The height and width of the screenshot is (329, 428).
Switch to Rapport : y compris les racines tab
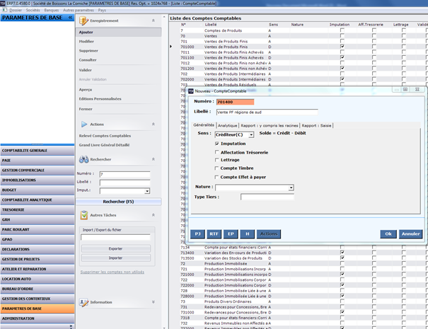point(269,126)
